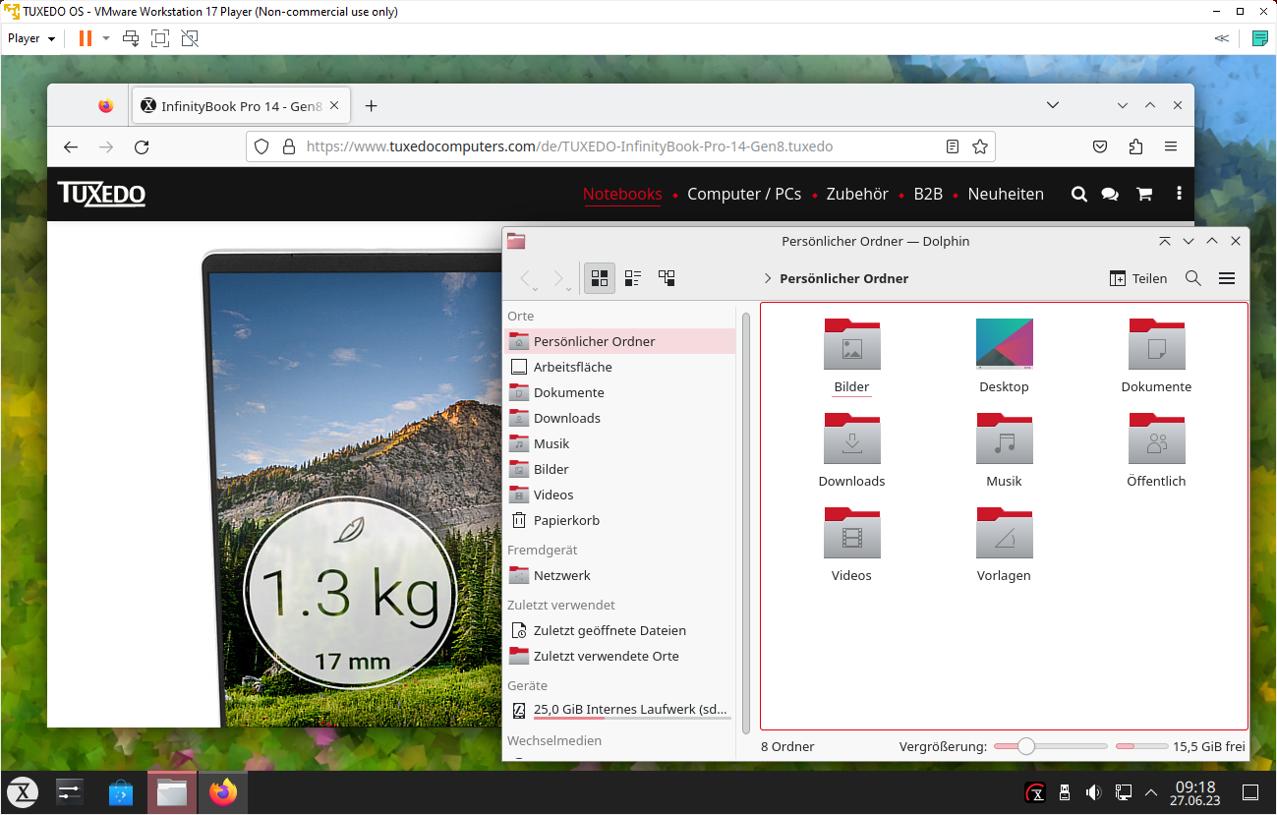Open Papierkorb in places sidebar
Viewport: 1277px width, 815px height.
click(x=620, y=520)
